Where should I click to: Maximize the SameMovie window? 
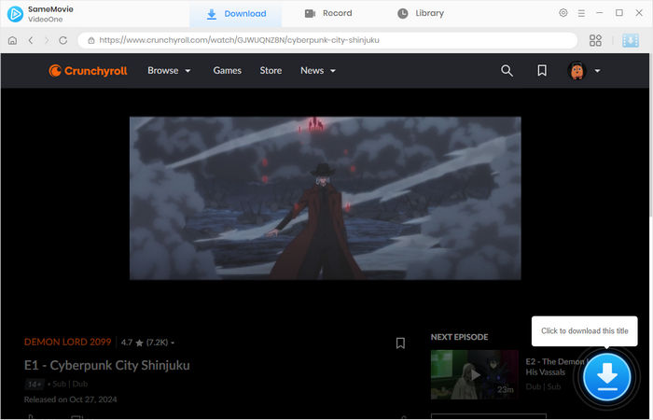[619, 13]
